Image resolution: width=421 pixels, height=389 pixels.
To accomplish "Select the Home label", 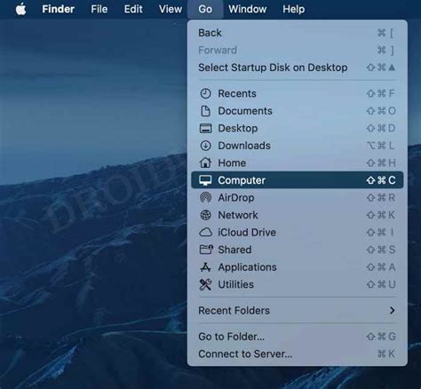I will pyautogui.click(x=232, y=163).
